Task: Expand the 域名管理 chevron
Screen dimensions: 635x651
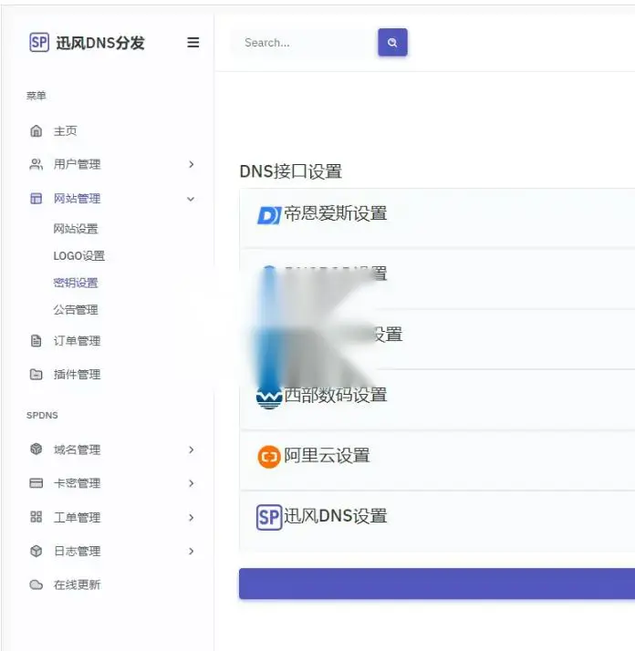Action: [x=192, y=449]
